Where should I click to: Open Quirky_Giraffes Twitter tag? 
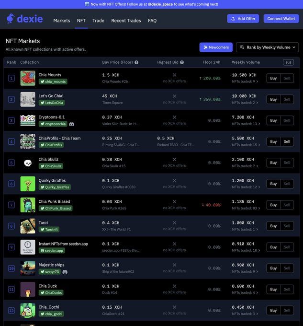[x=55, y=187]
